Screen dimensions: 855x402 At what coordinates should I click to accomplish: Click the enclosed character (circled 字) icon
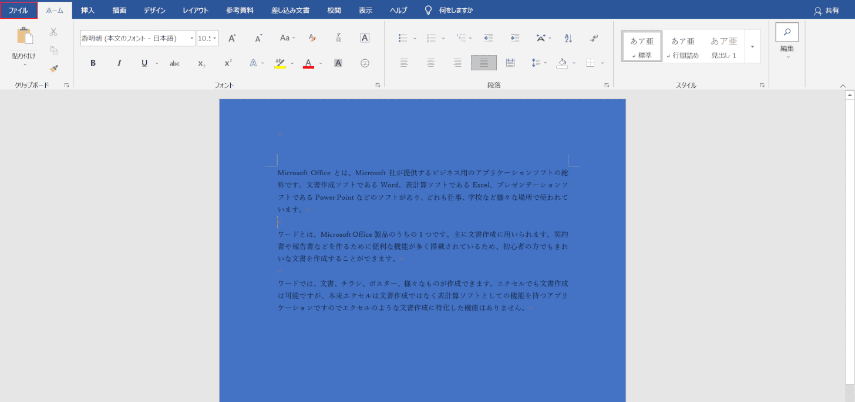click(x=365, y=63)
